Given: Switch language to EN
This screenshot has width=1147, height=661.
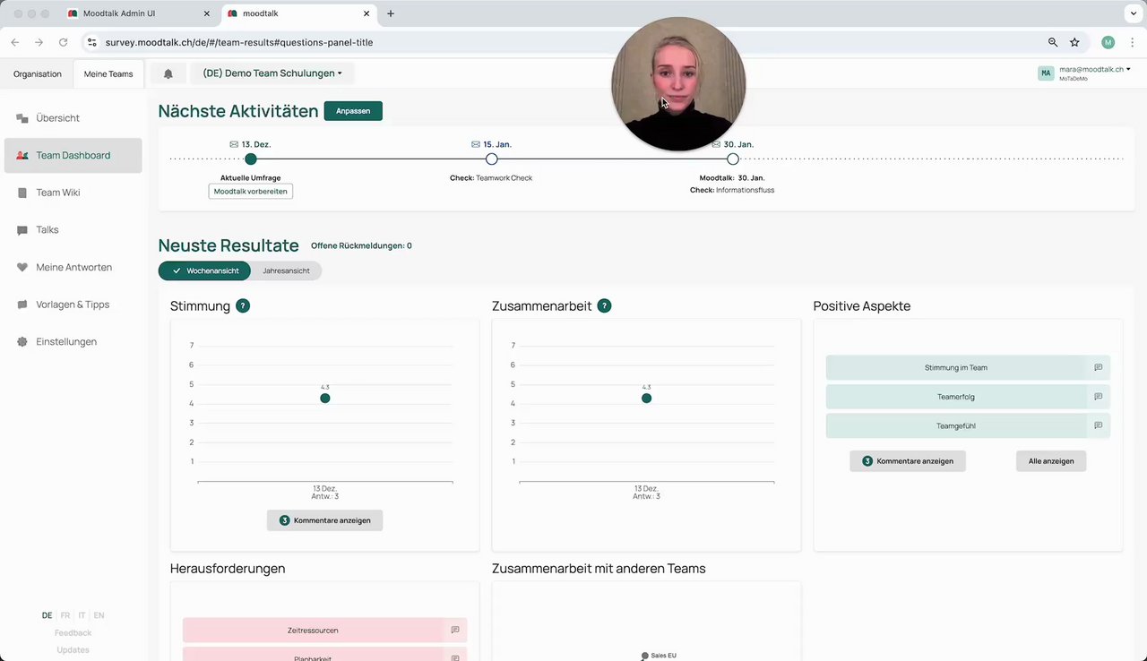Looking at the screenshot, I should click(x=99, y=615).
